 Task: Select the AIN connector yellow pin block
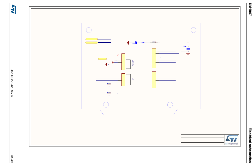(123, 80)
